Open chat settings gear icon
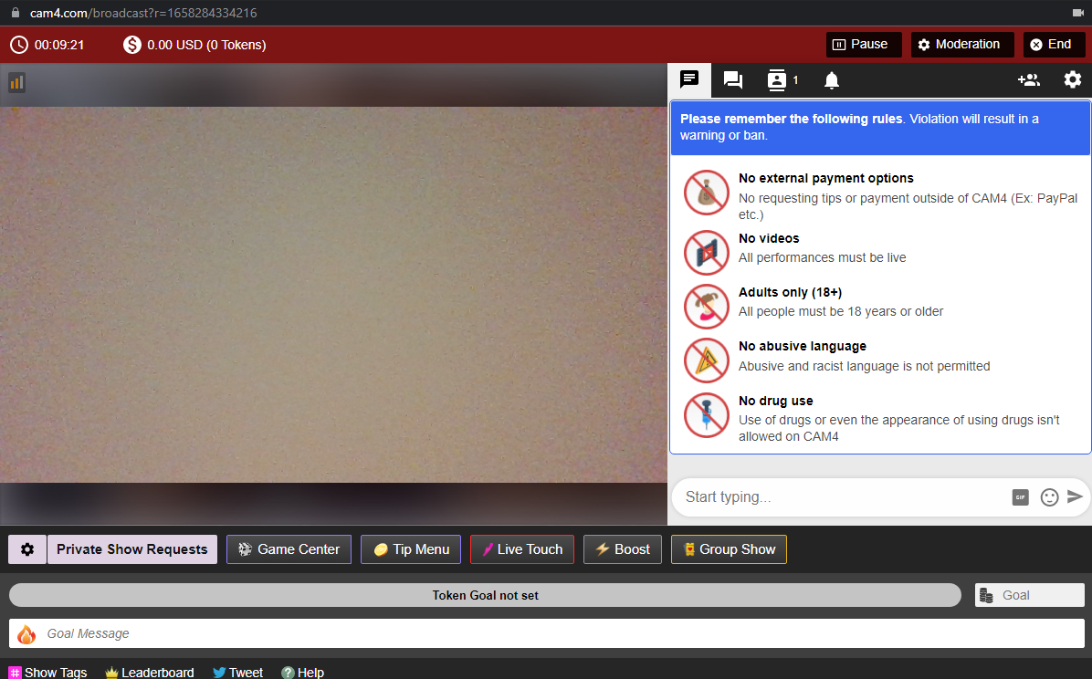 click(x=1072, y=80)
